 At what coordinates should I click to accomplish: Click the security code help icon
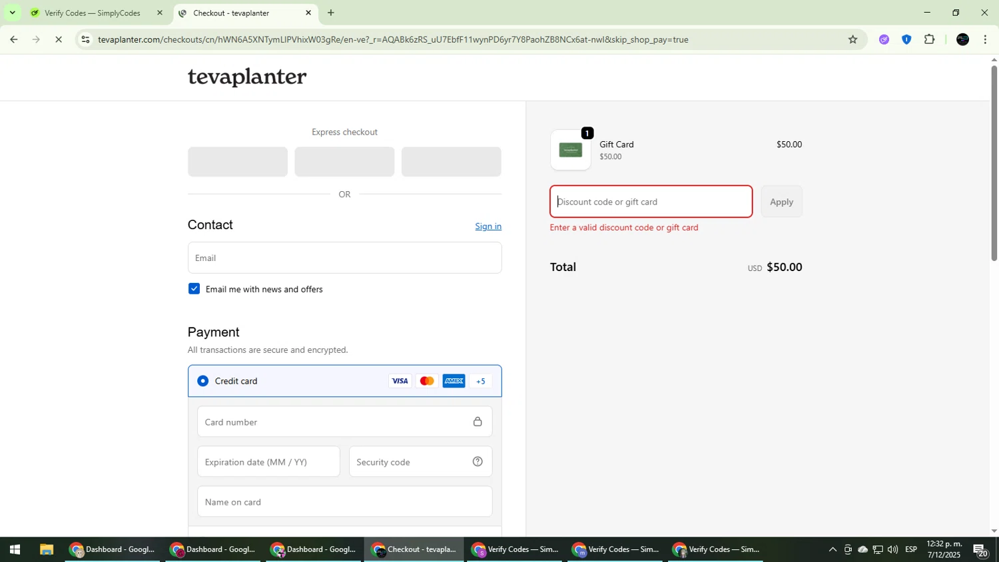point(478,461)
